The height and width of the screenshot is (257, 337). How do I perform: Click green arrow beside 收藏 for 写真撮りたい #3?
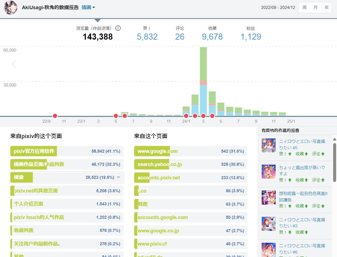pos(306,232)
